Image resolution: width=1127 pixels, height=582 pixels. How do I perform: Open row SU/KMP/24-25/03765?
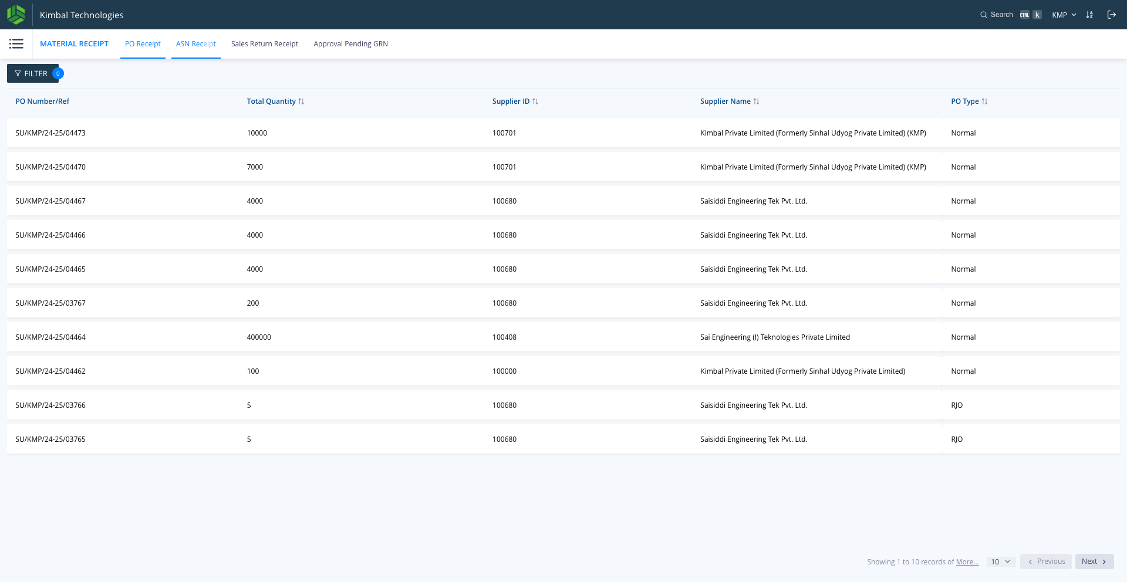(x=563, y=439)
